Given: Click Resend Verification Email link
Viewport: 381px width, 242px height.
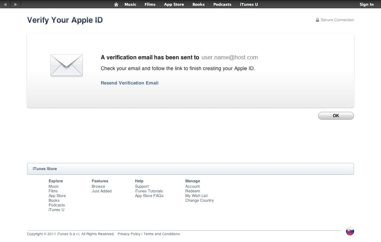Looking at the screenshot, I should (x=130, y=83).
